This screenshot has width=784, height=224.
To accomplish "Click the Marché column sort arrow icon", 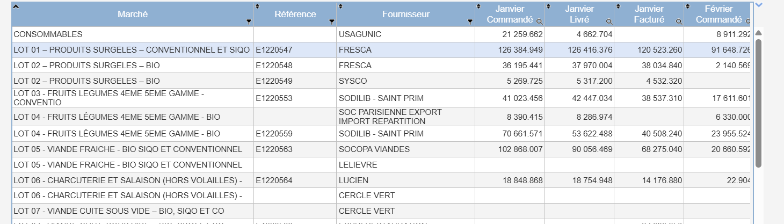I will point(16,6).
